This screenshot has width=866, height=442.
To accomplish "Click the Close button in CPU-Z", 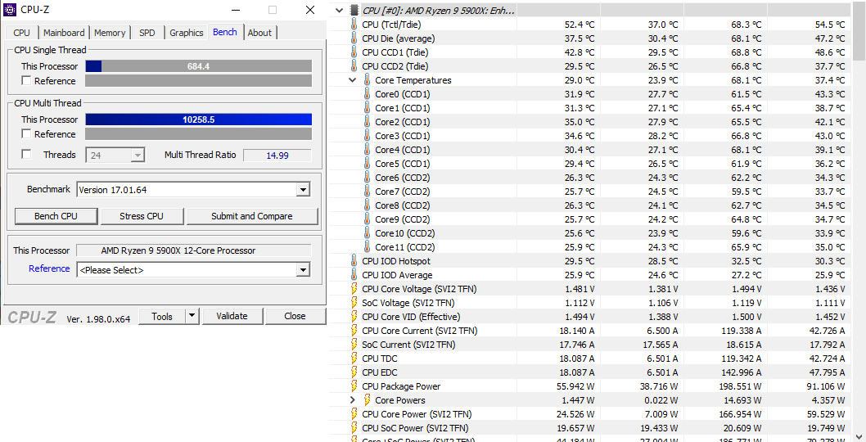I will pos(295,316).
